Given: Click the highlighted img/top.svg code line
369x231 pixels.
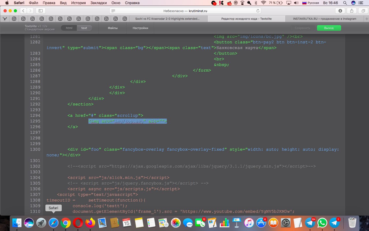Looking at the screenshot, I should click(x=128, y=121).
